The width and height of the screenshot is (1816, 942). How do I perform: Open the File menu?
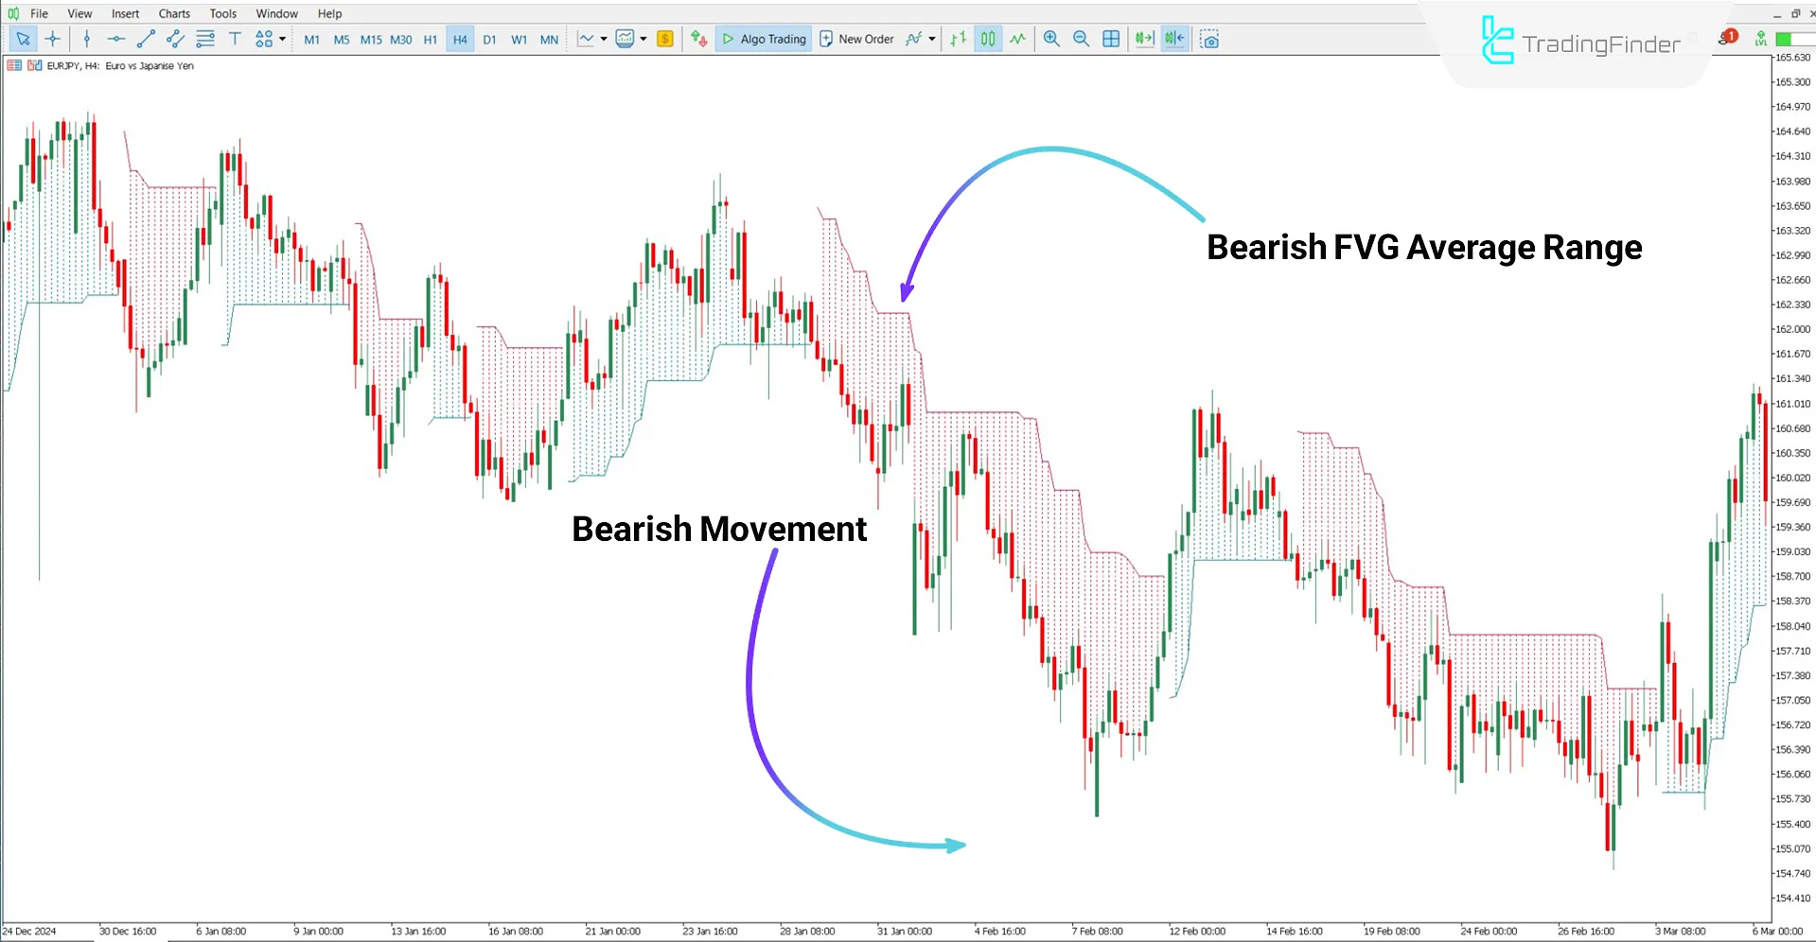point(39,13)
